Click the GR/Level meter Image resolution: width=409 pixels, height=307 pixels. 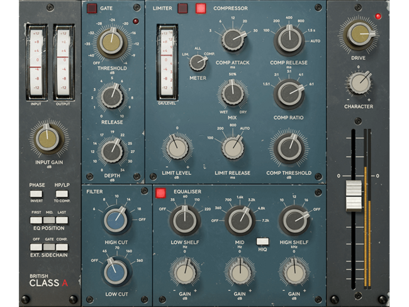(167, 62)
